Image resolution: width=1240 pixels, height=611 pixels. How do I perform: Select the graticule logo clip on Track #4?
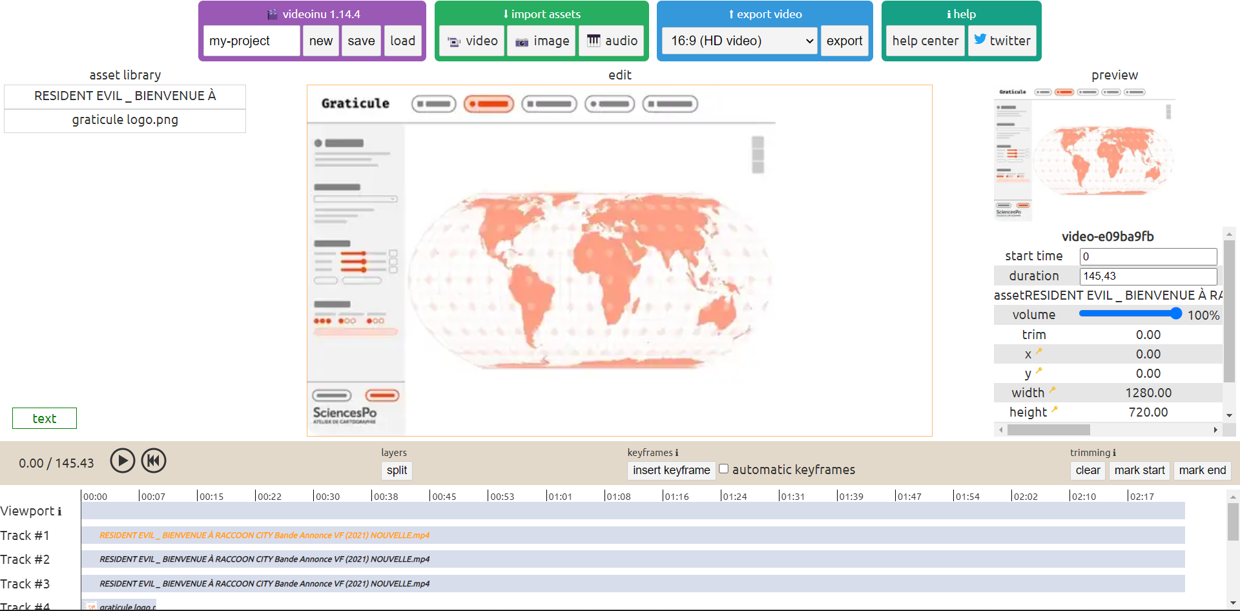(119, 605)
